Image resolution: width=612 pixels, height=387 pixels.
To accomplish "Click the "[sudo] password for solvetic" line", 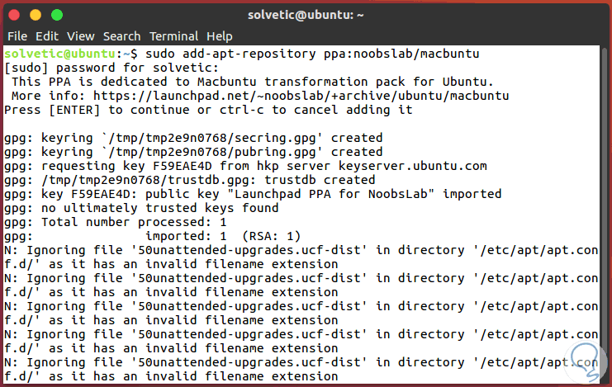I will pos(111,68).
